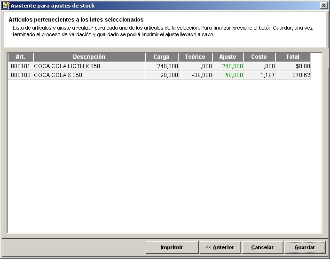Click the Ajuste column header
This screenshot has width=330, height=259.
pos(228,57)
